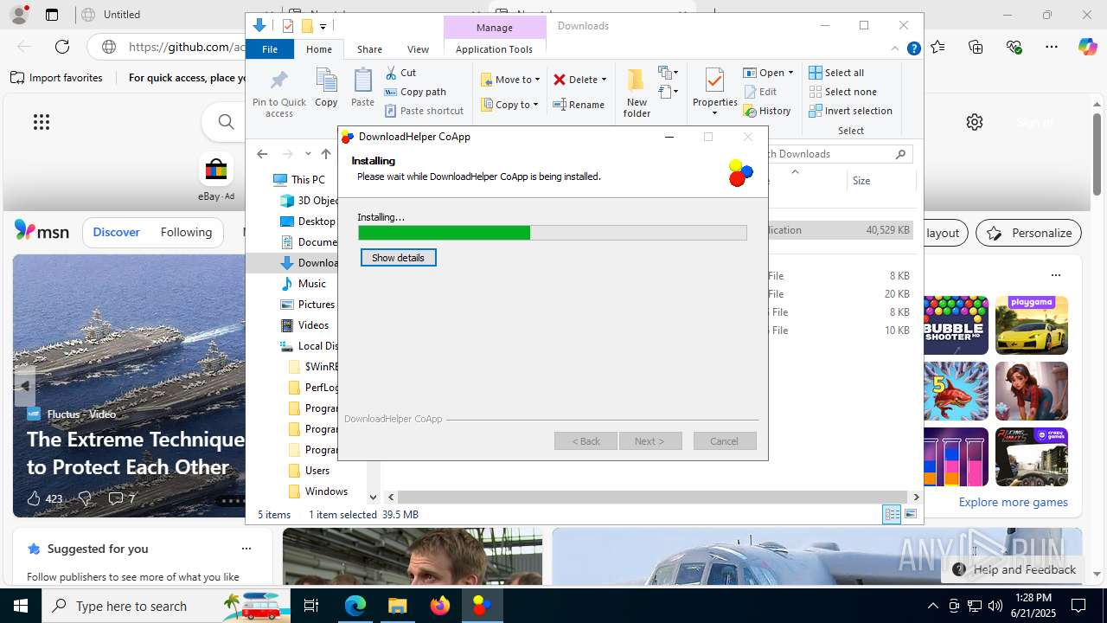Screen dimensions: 1107x623
Task: Switch to the large icons view
Action: pyautogui.click(x=910, y=515)
